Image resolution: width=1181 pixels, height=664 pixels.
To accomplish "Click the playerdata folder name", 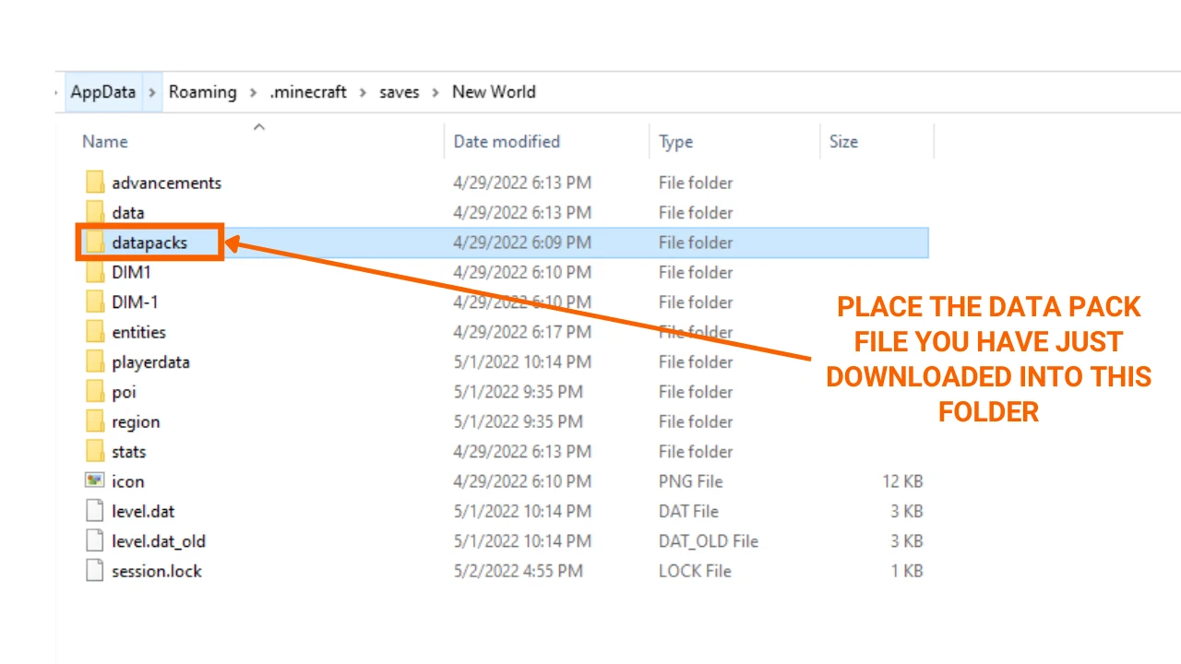I will [x=150, y=362].
